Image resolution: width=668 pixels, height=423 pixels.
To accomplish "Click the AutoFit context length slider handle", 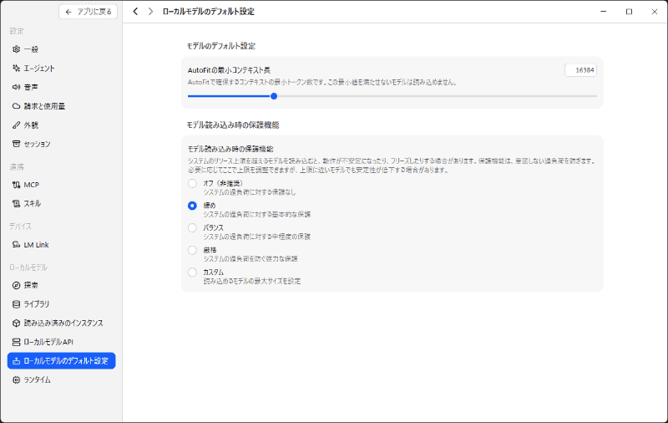I will (274, 96).
